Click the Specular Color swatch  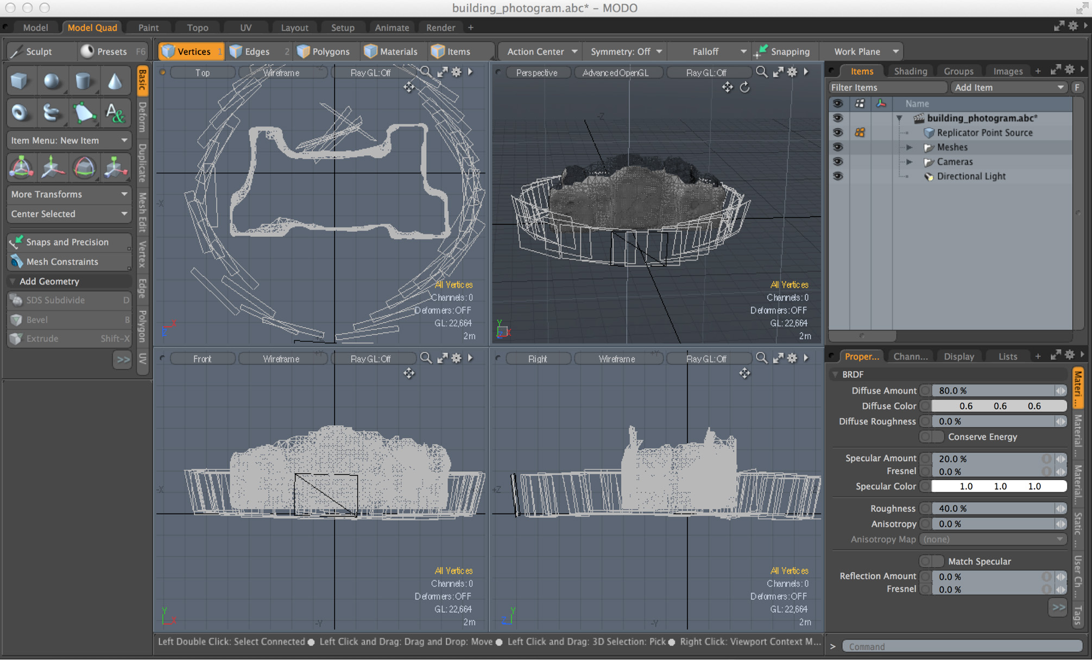click(999, 486)
